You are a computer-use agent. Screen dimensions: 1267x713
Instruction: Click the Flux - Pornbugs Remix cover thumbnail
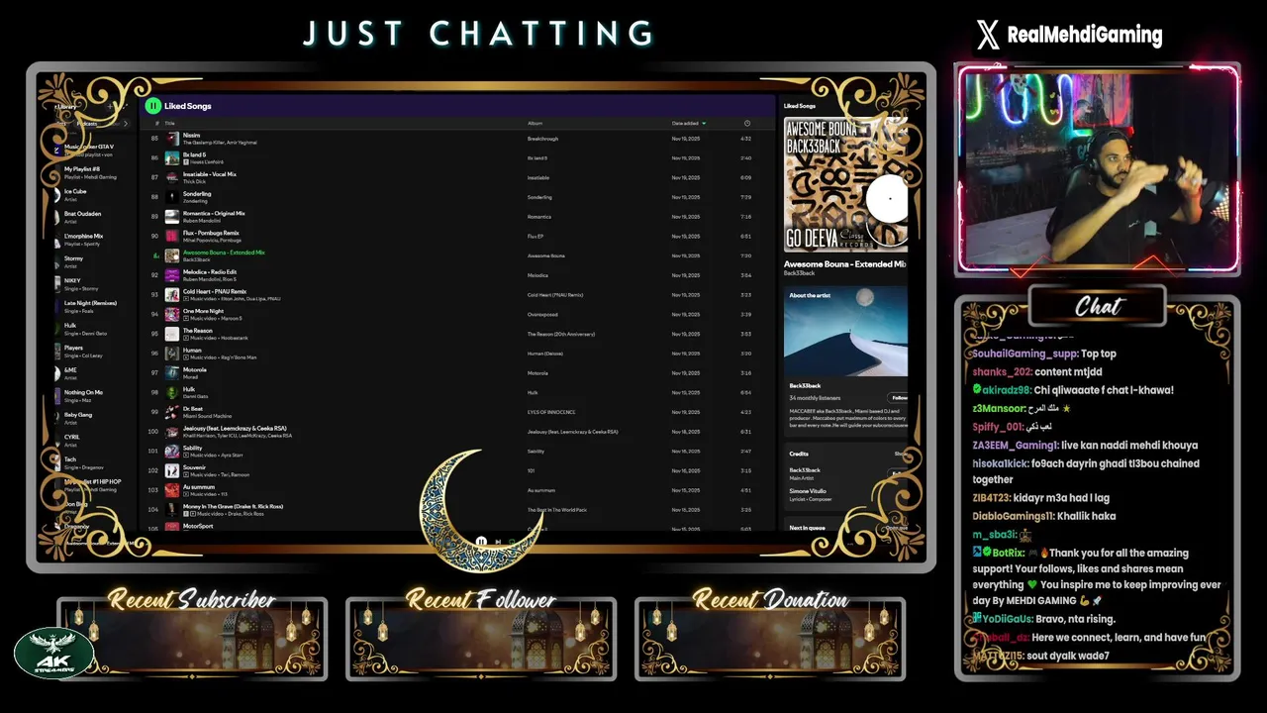click(172, 236)
